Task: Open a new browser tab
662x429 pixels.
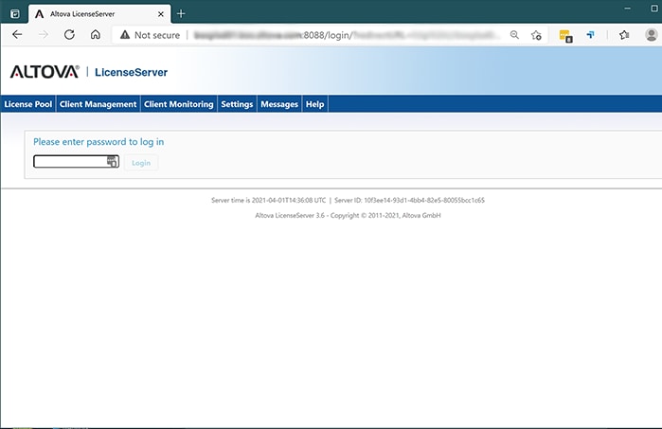Action: click(x=181, y=13)
